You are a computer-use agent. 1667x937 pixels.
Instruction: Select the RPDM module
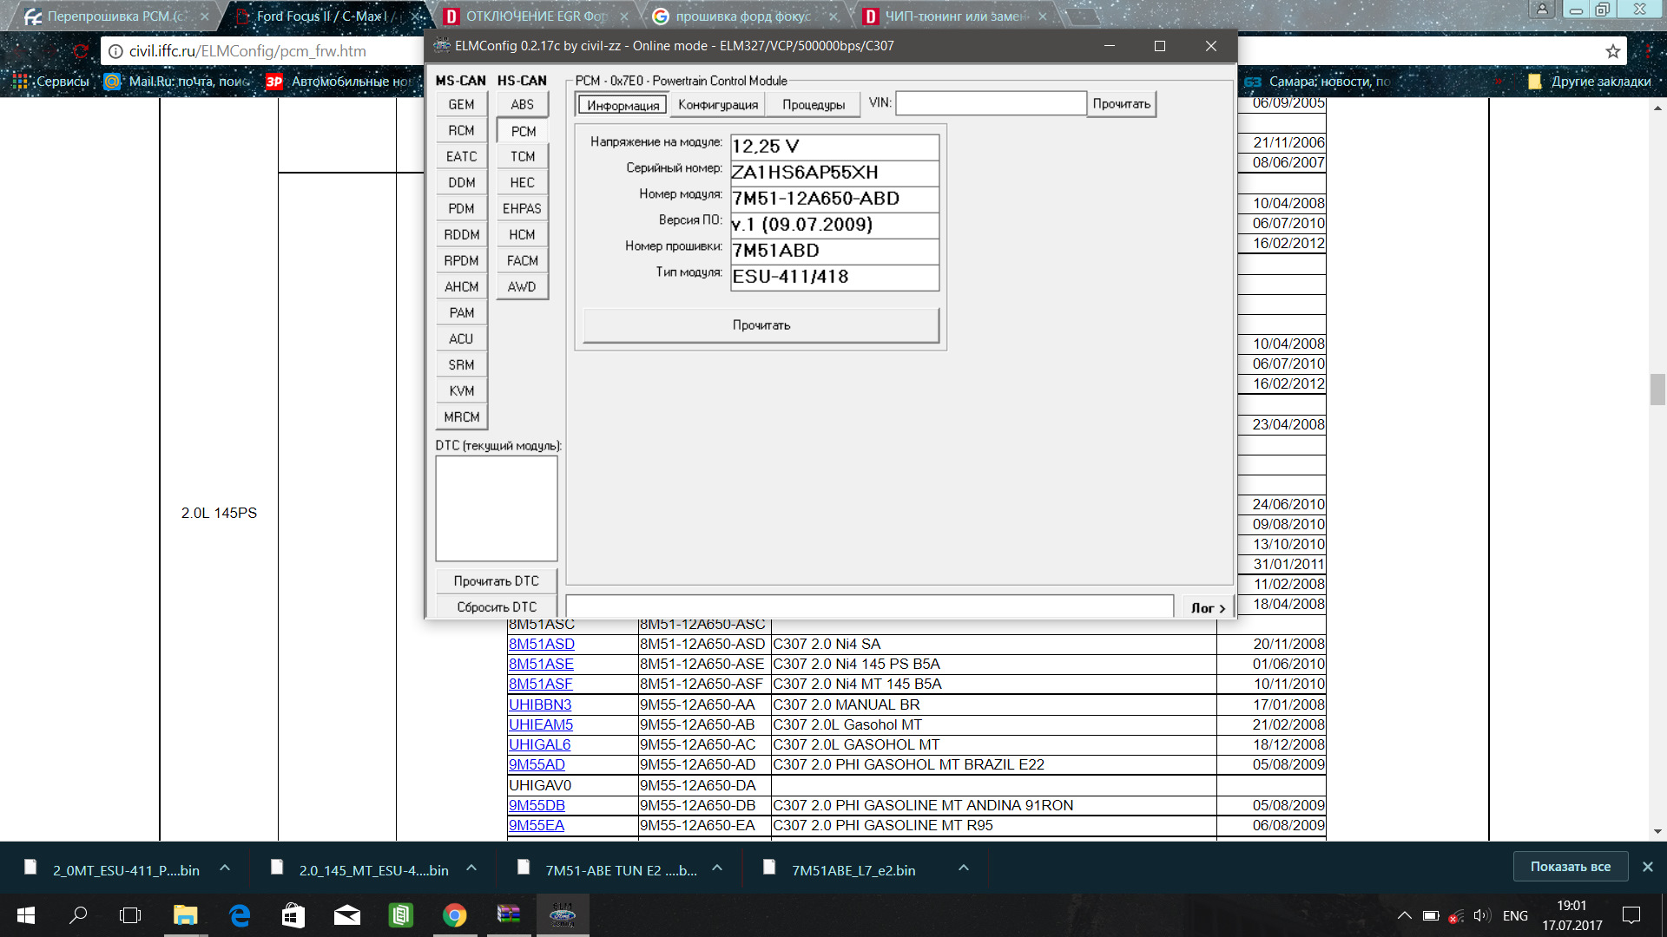tap(461, 260)
